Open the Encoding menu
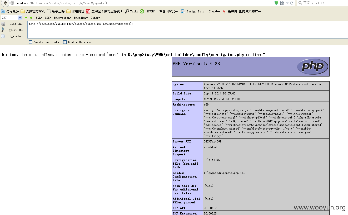Screen dimensions: 348x215 pyautogui.click(x=81, y=18)
